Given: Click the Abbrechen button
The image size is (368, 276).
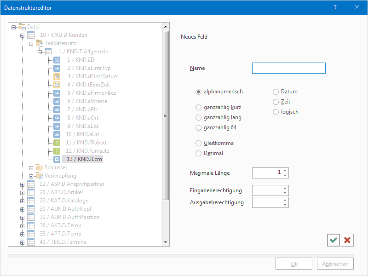Looking at the screenshot, I should point(335,264).
